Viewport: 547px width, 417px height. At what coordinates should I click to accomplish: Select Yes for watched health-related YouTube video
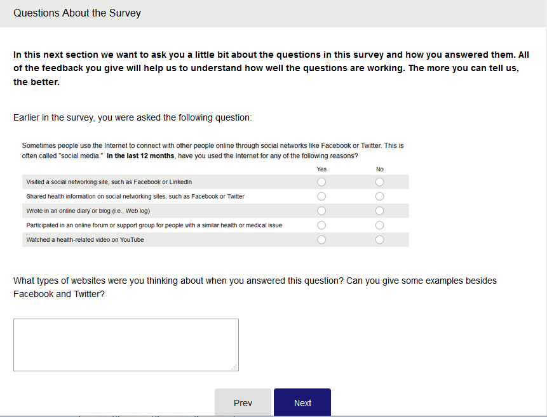(321, 239)
